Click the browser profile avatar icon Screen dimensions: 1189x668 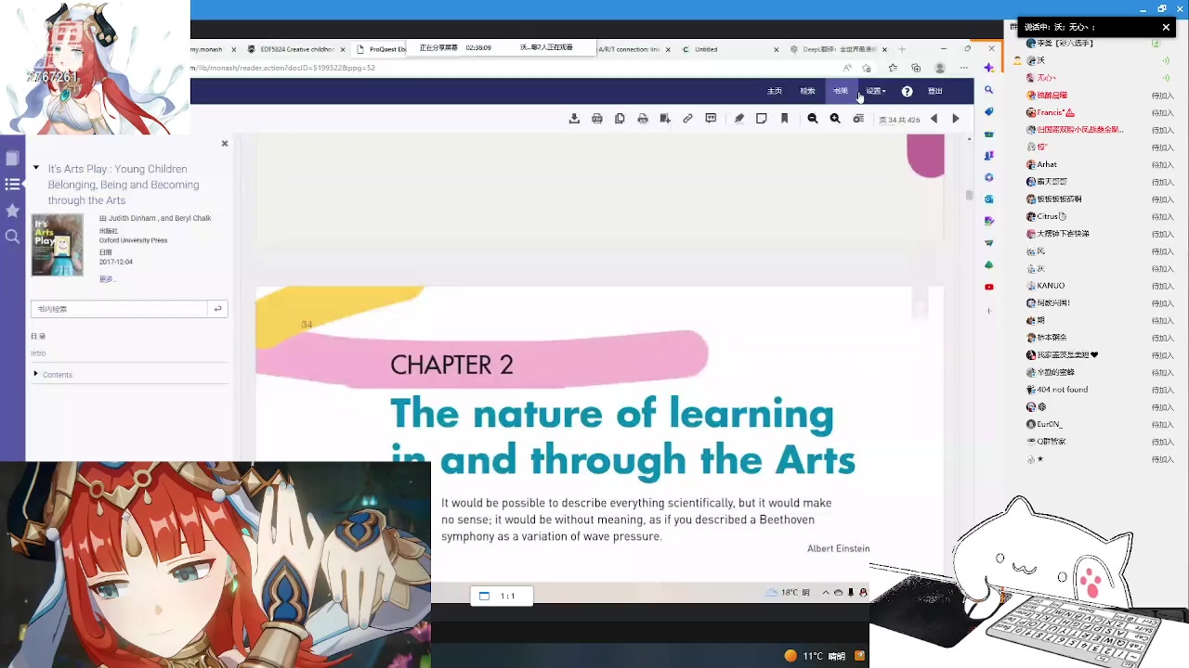click(x=940, y=68)
